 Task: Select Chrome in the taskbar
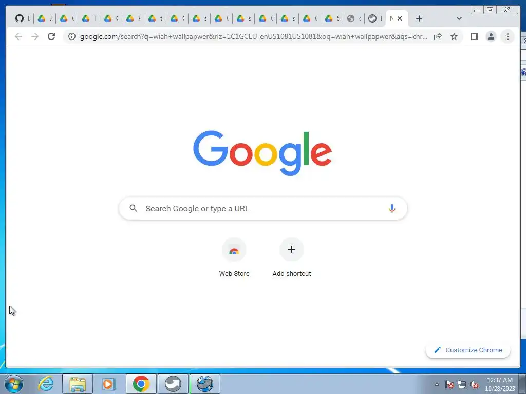(141, 384)
